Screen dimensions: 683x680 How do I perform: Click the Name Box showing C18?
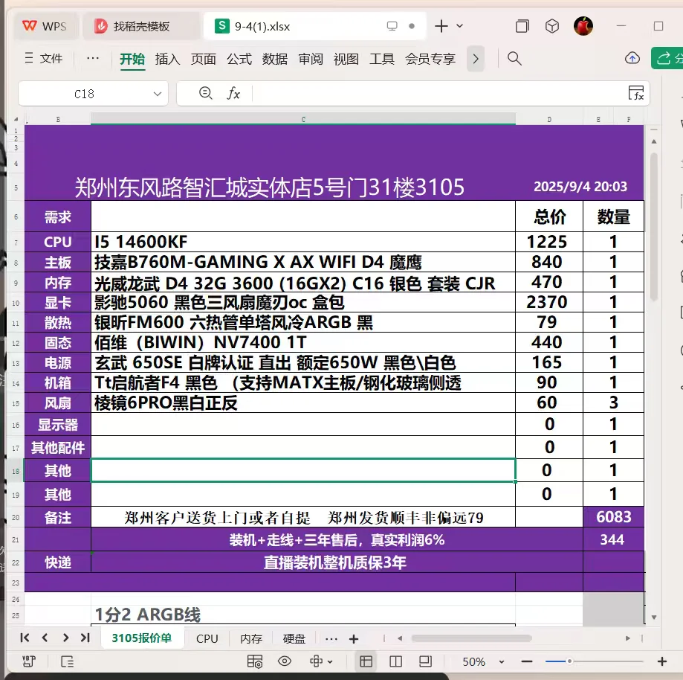click(x=85, y=94)
